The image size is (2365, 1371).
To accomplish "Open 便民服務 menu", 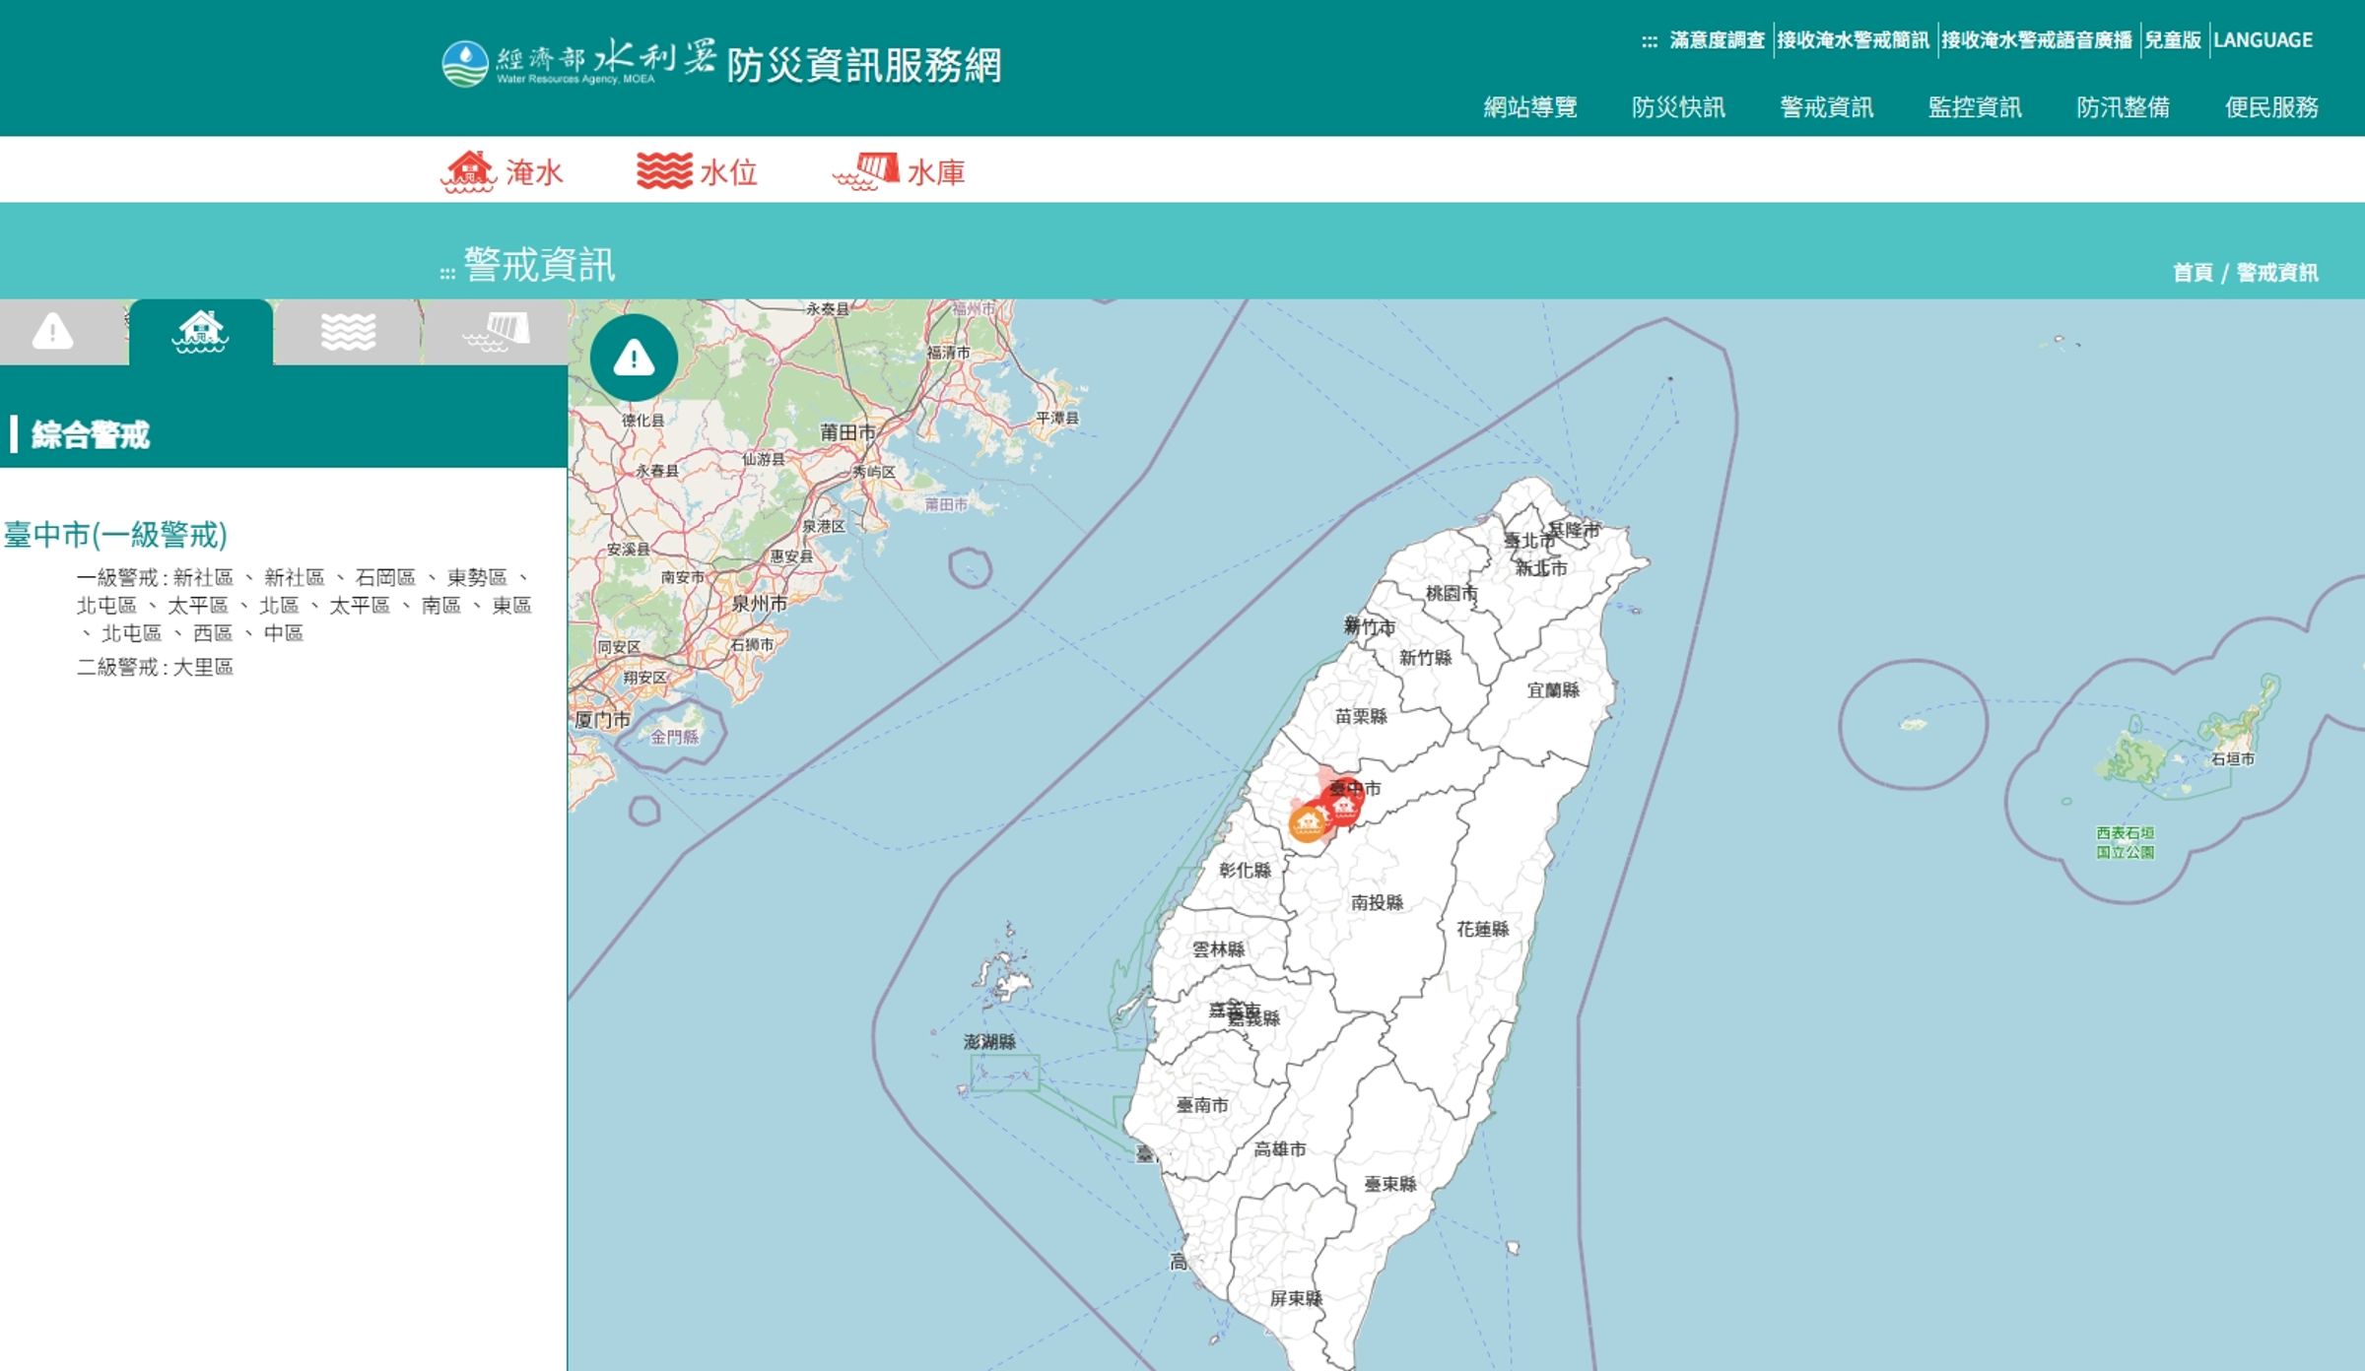I will tap(2271, 107).
